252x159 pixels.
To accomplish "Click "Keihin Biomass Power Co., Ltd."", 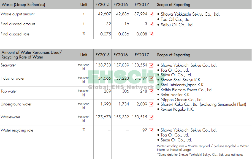I will click(x=186, y=90).
